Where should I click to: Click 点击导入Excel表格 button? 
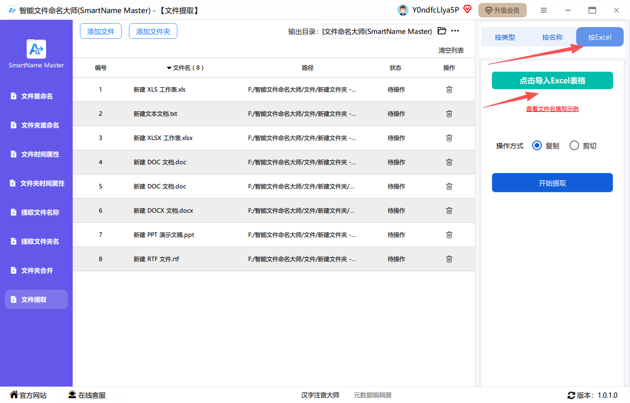552,81
